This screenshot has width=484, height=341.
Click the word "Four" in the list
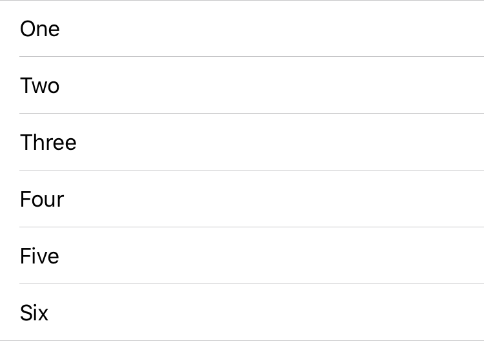pyautogui.click(x=42, y=200)
